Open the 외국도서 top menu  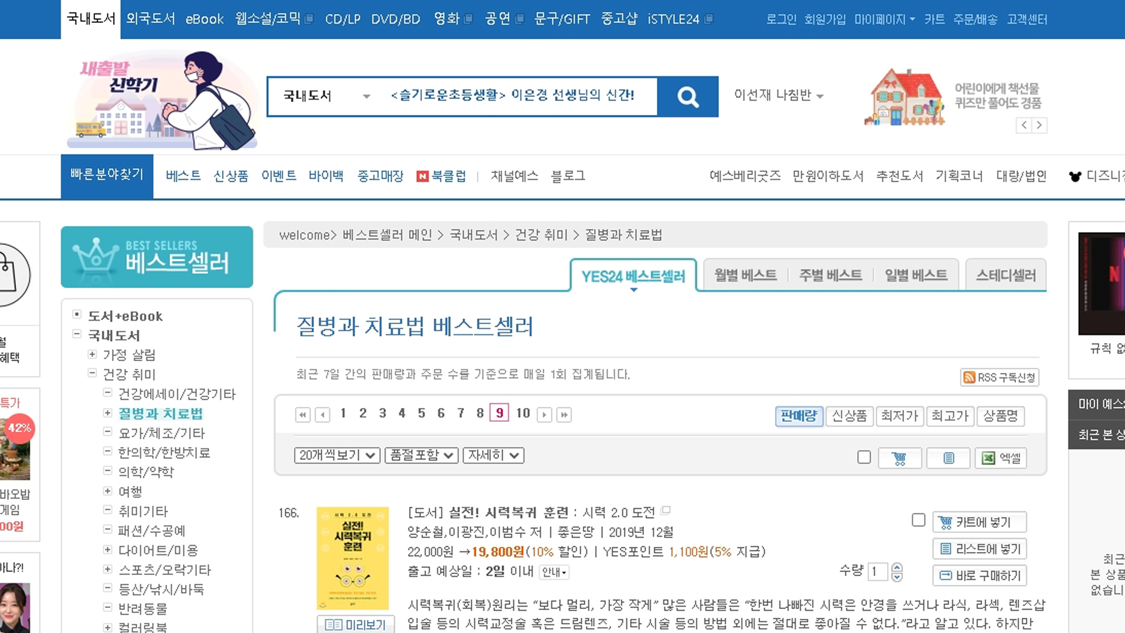[151, 19]
